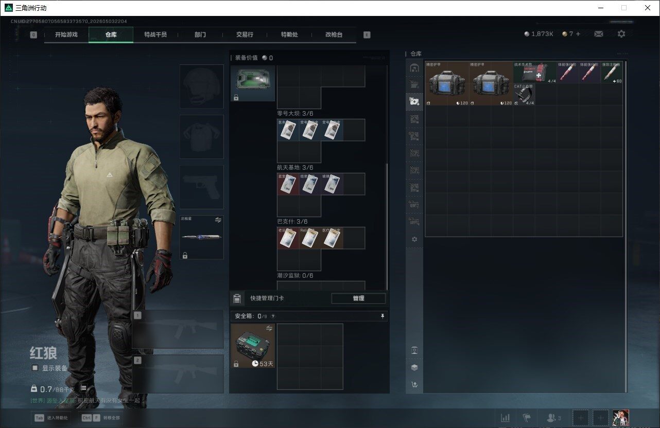The image size is (660, 428).
Task: Click the 1,873K currency balance
Action: pyautogui.click(x=539, y=34)
